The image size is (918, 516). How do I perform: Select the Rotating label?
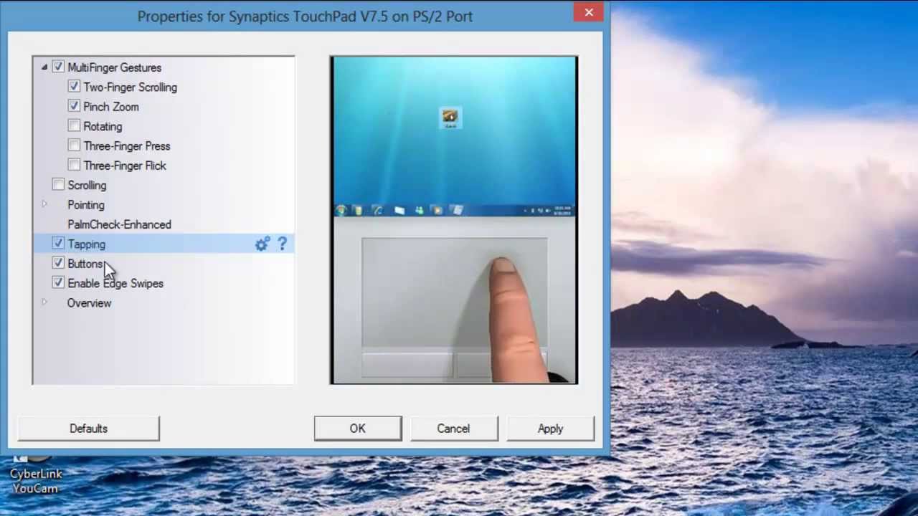(103, 126)
